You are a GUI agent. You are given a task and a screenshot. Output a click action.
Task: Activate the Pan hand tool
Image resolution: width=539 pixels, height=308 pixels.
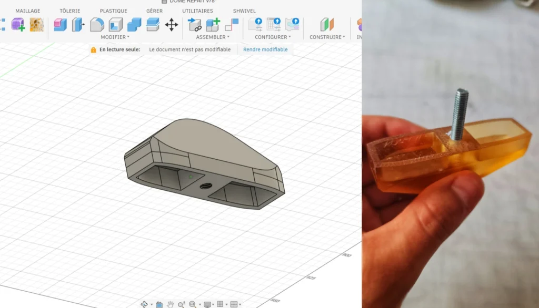pyautogui.click(x=170, y=304)
